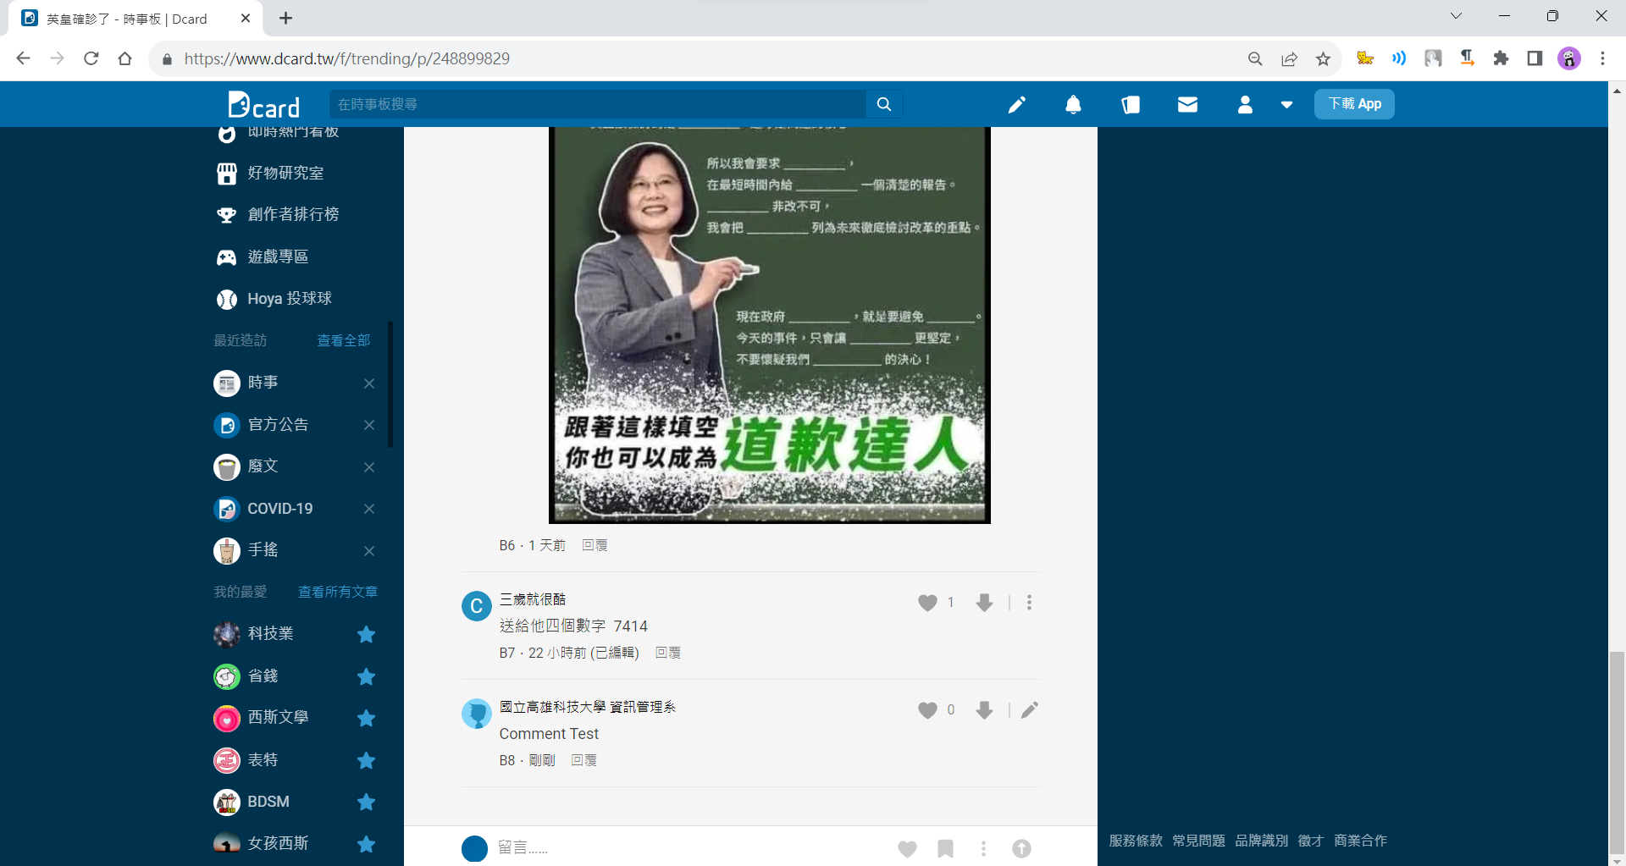Open the 官方公告 board
Image resolution: width=1626 pixels, height=866 pixels.
click(x=278, y=425)
